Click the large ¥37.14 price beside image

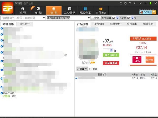coord(108,41)
